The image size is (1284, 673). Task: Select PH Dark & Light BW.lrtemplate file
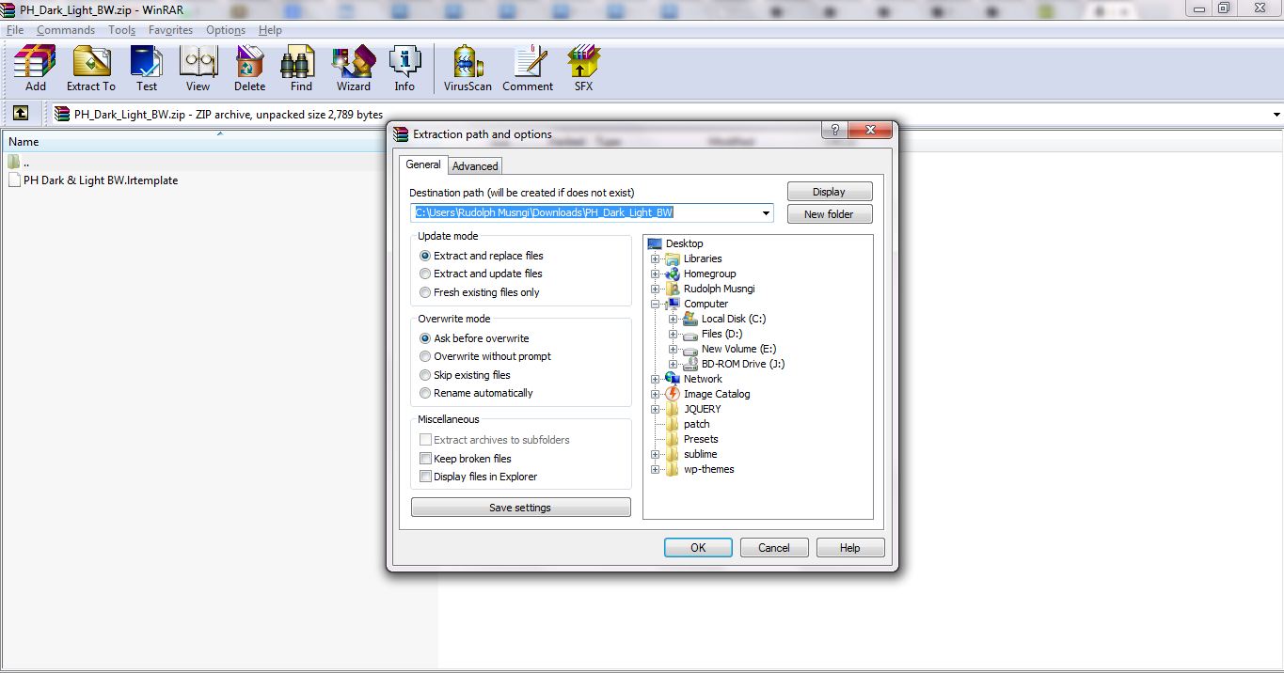pyautogui.click(x=92, y=180)
